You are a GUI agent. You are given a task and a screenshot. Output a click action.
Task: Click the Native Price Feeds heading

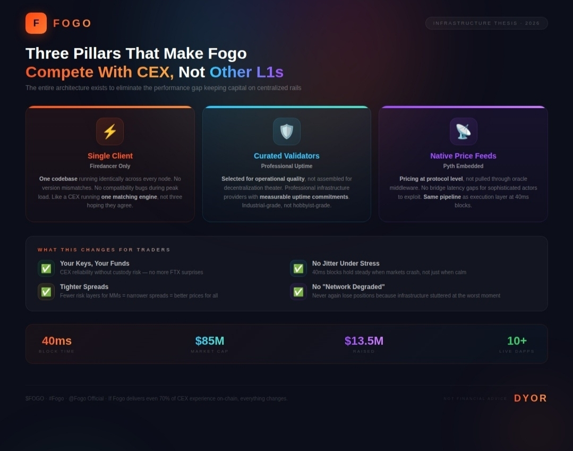(x=463, y=156)
